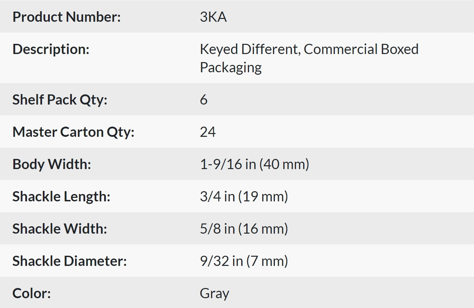Click the "Shelf Pack Qty:" label
The height and width of the screenshot is (308, 474).
[60, 100]
